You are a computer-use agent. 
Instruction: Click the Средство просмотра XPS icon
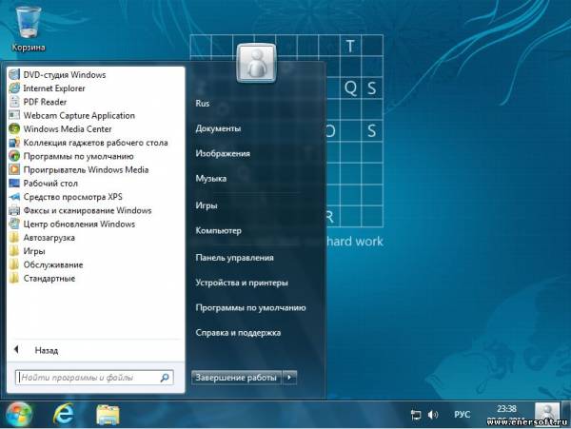(14, 197)
